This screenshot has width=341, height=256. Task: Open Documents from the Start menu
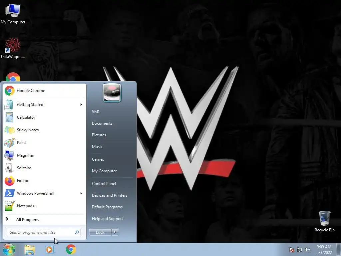pos(102,123)
